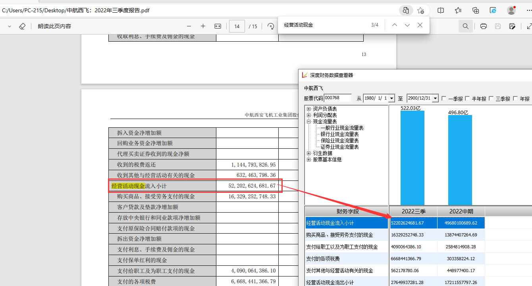
Task: Click the 2022中期 column header
Action: click(x=461, y=211)
